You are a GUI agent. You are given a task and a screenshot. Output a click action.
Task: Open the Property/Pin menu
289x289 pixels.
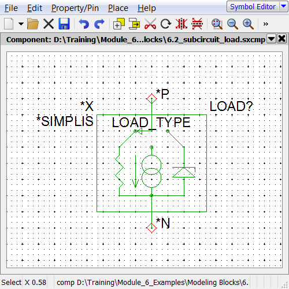pos(75,8)
